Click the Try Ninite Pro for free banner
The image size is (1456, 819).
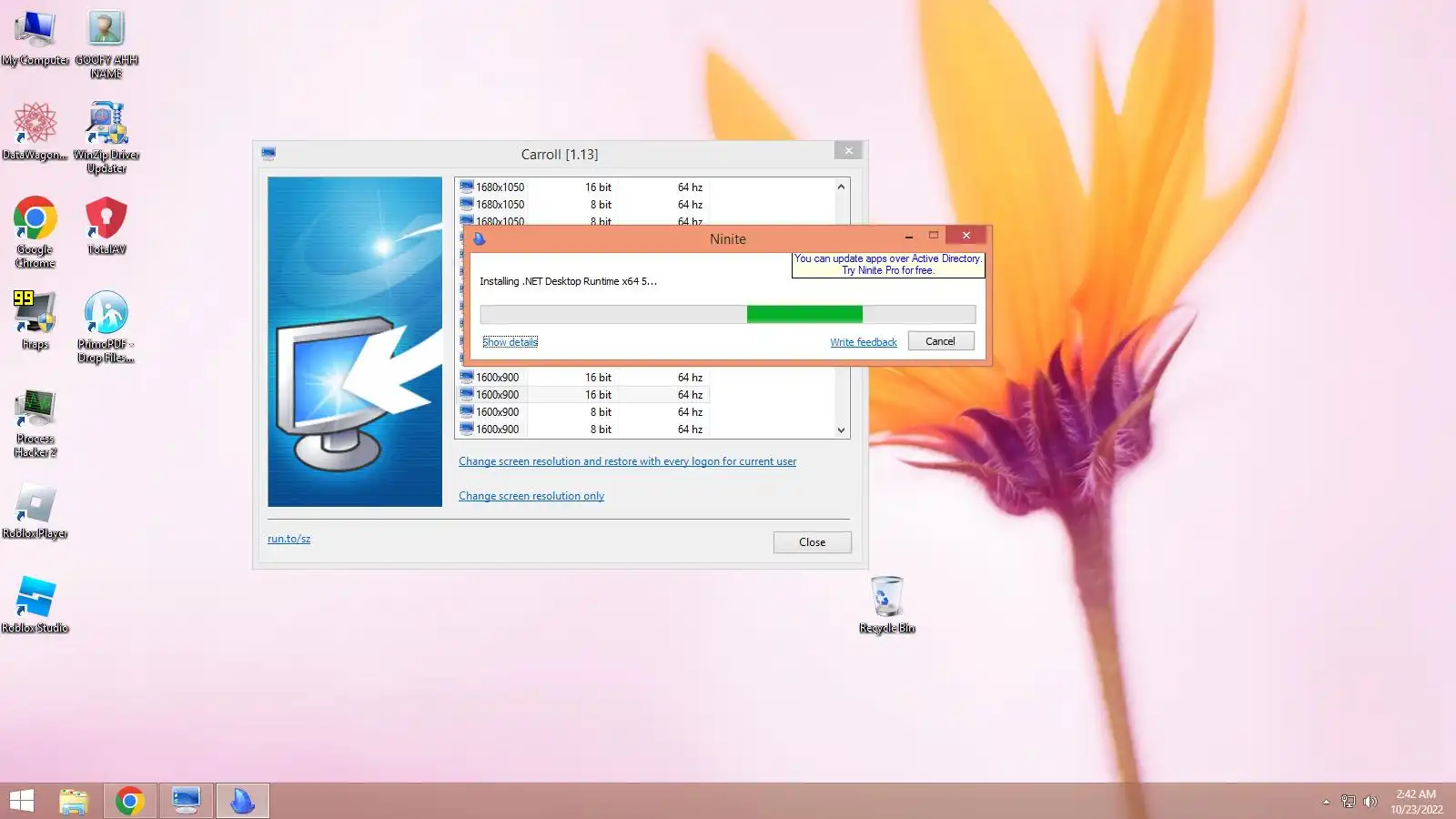888,264
